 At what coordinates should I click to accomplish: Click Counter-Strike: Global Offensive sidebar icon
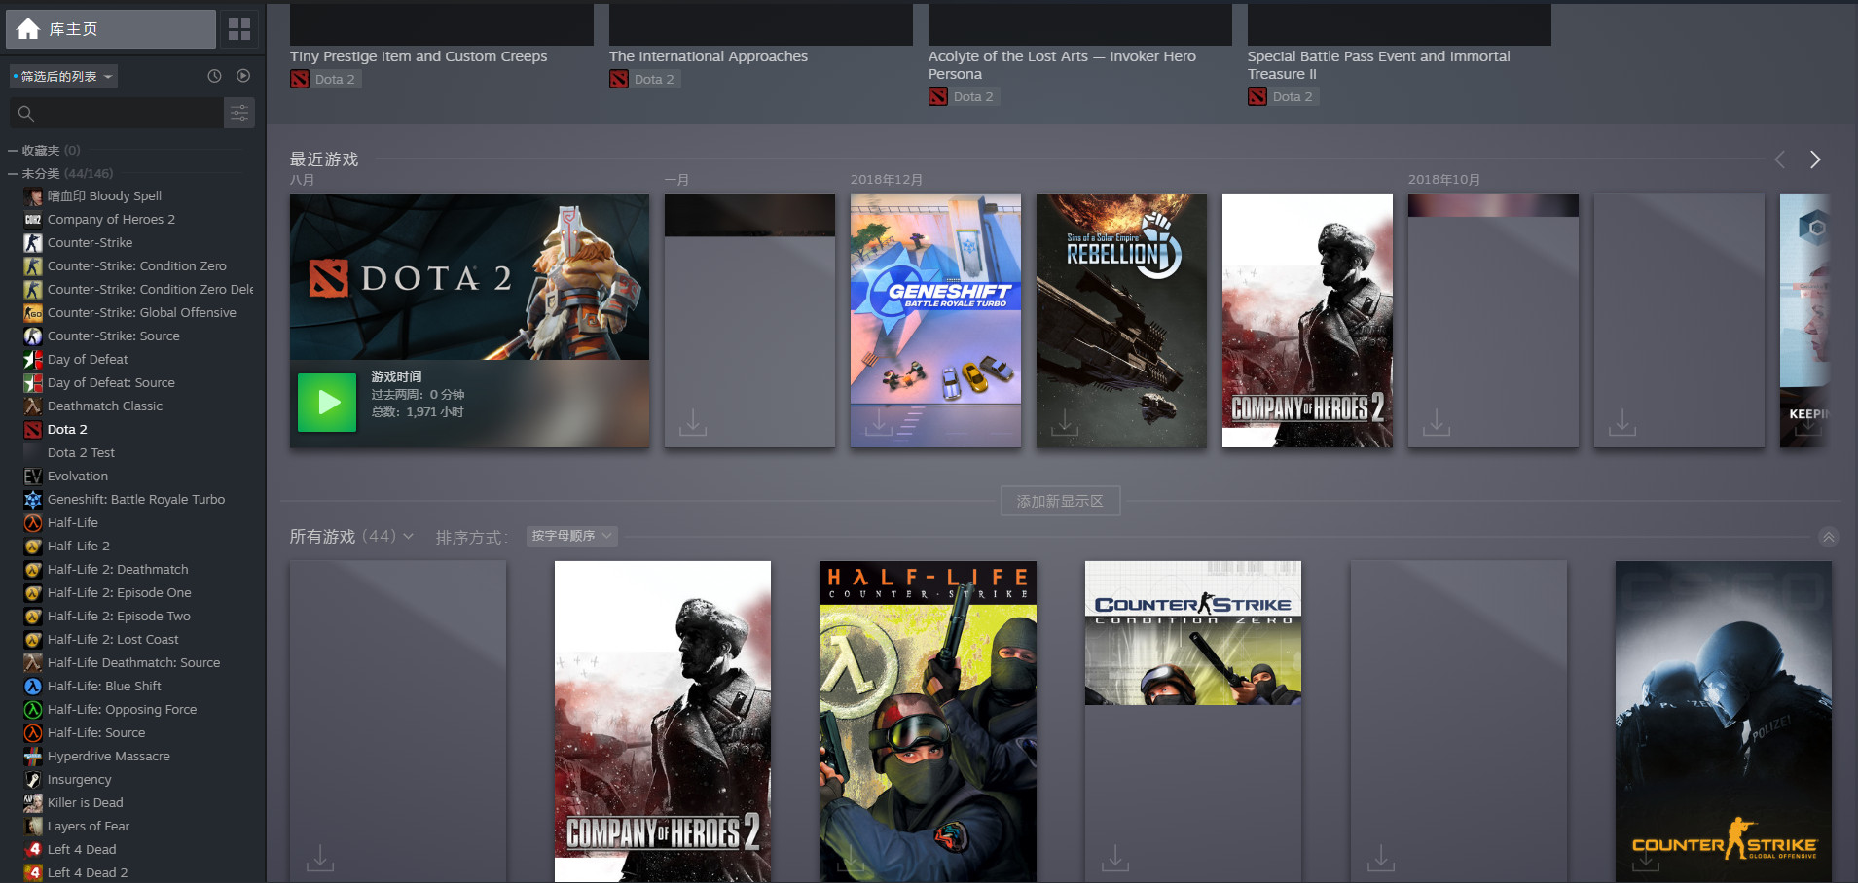pos(33,313)
